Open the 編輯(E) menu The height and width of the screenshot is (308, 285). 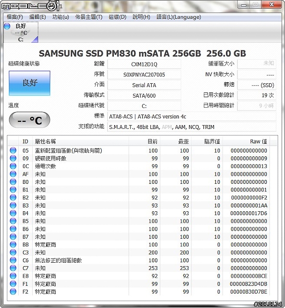37,17
